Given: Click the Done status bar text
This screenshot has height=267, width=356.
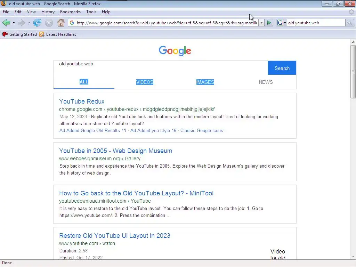Looking at the screenshot, I should click(7, 263).
